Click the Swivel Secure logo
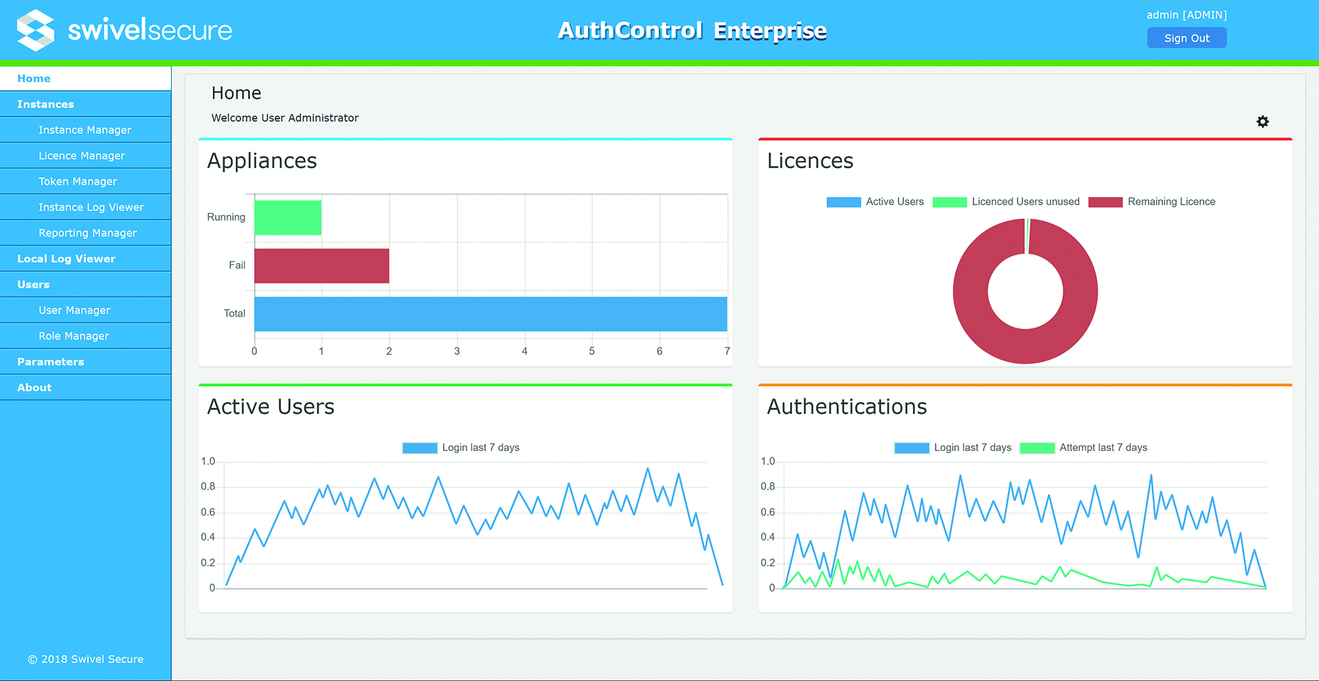Image resolution: width=1319 pixels, height=681 pixels. [124, 30]
